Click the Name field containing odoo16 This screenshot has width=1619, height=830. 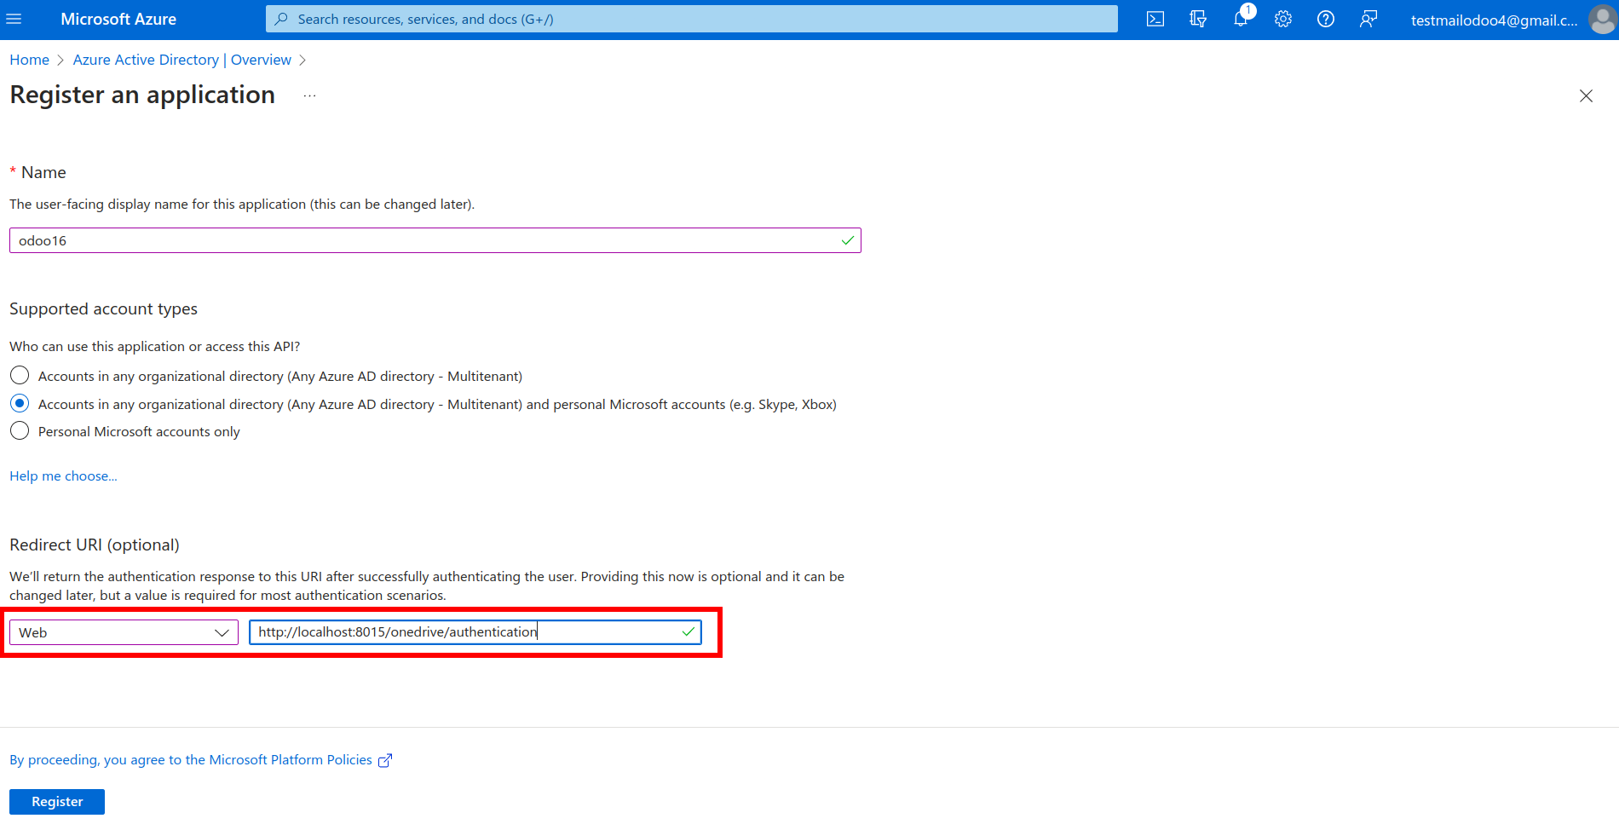point(435,240)
